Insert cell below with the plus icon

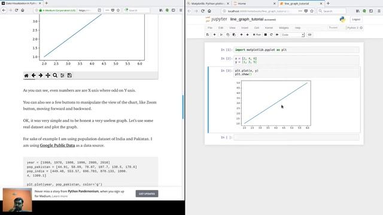214,35
